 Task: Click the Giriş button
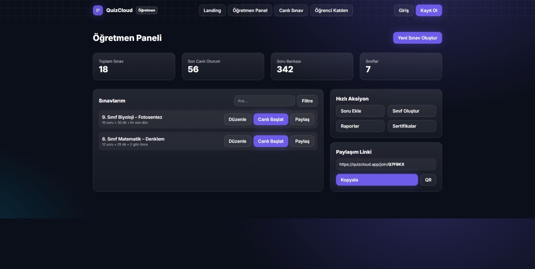click(403, 10)
